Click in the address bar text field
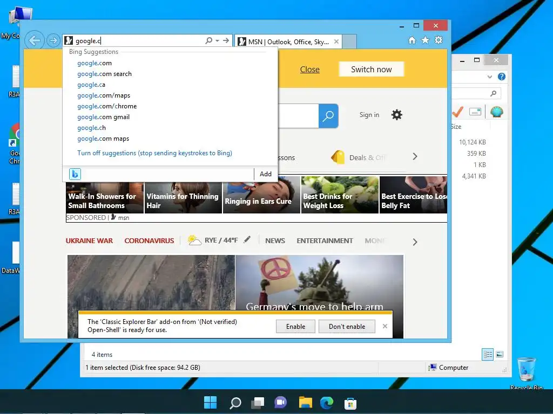553x414 pixels. click(x=139, y=40)
